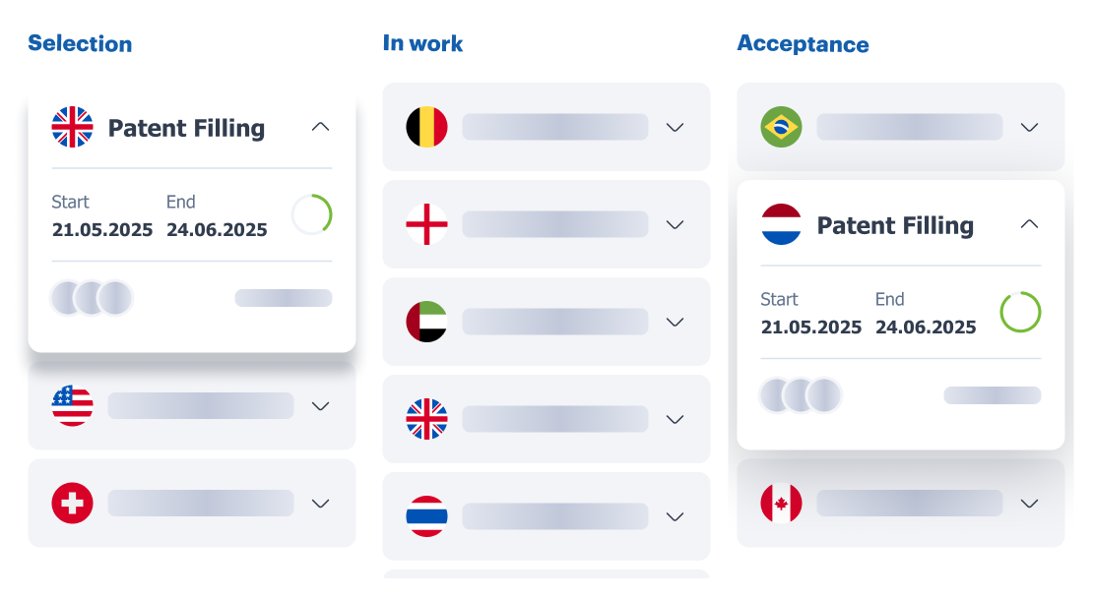
Task: Click the UAE flag icon
Action: click(426, 322)
